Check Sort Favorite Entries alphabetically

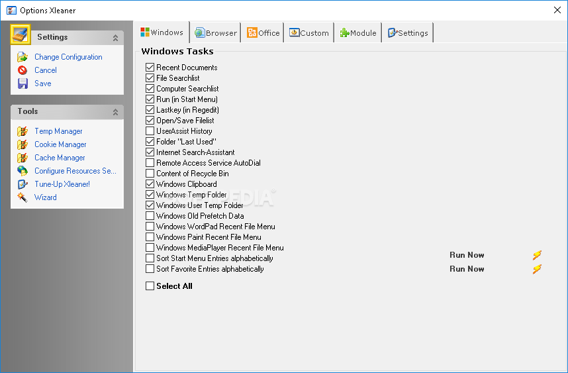[150, 269]
